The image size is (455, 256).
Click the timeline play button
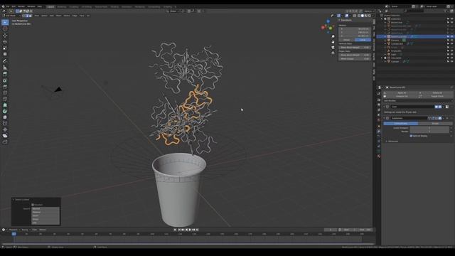point(190,230)
